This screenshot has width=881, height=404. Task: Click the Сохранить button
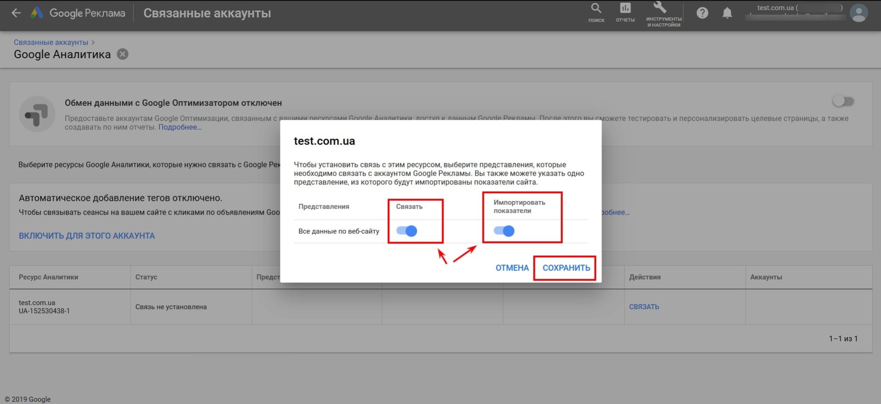pos(566,268)
